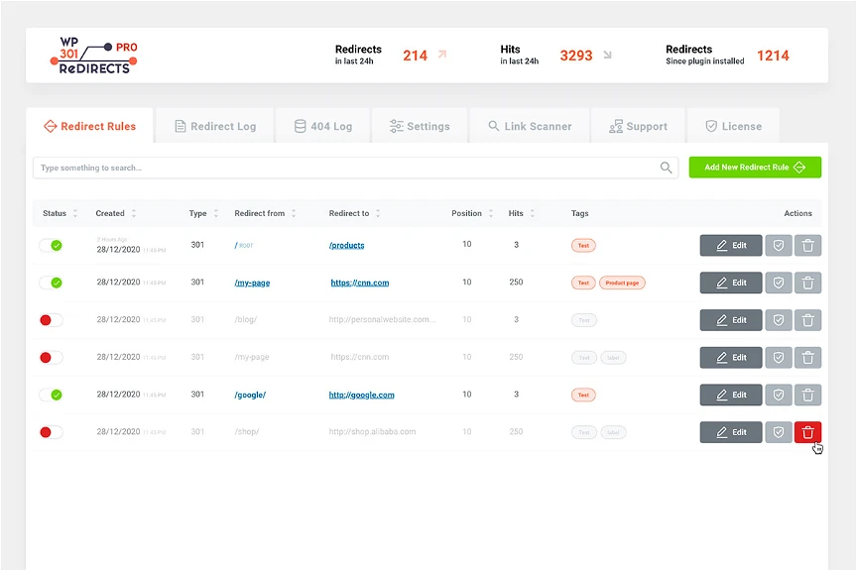Click the trash icon on the /blog/ row
Image resolution: width=857 pixels, height=571 pixels.
point(807,319)
